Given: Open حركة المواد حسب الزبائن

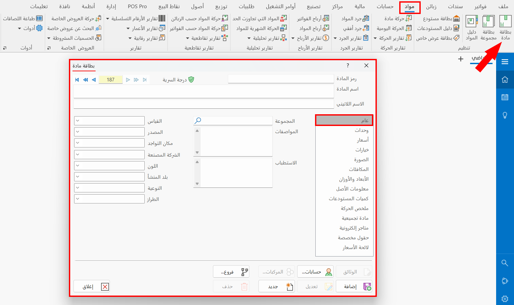Looking at the screenshot, I should [199, 19].
